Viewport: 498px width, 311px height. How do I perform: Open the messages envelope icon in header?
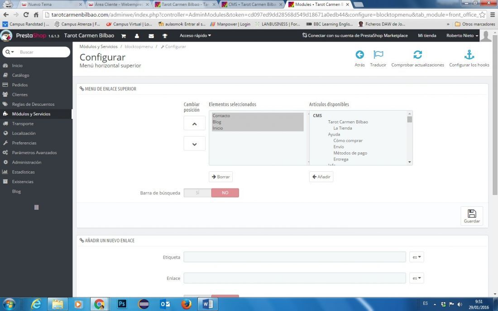151,36
